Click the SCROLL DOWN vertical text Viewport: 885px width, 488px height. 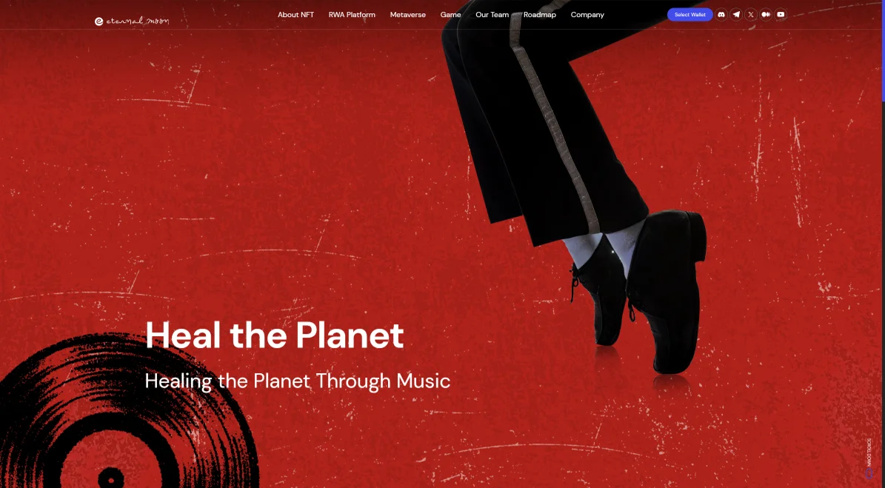pyautogui.click(x=869, y=451)
